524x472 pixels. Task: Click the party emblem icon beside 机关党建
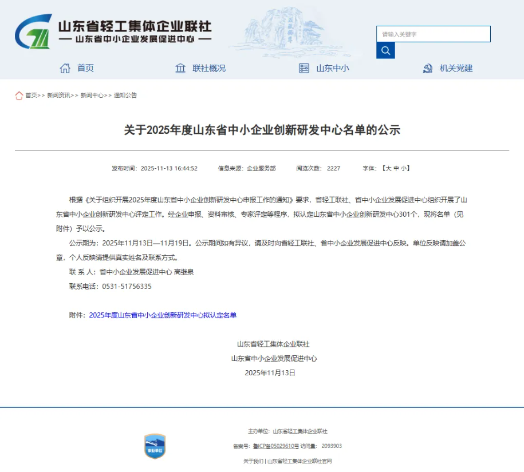[428, 68]
